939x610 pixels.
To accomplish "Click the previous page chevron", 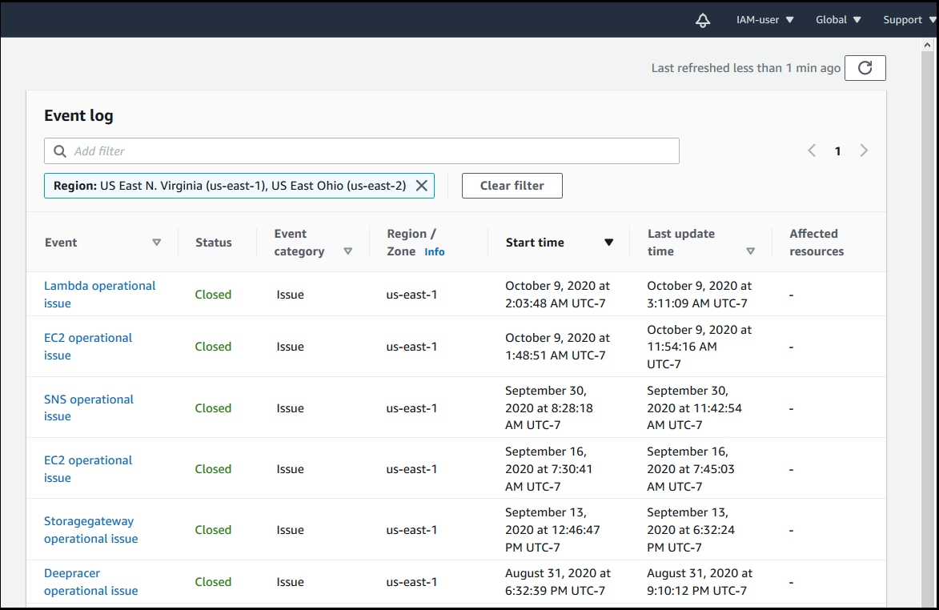I will [x=811, y=150].
